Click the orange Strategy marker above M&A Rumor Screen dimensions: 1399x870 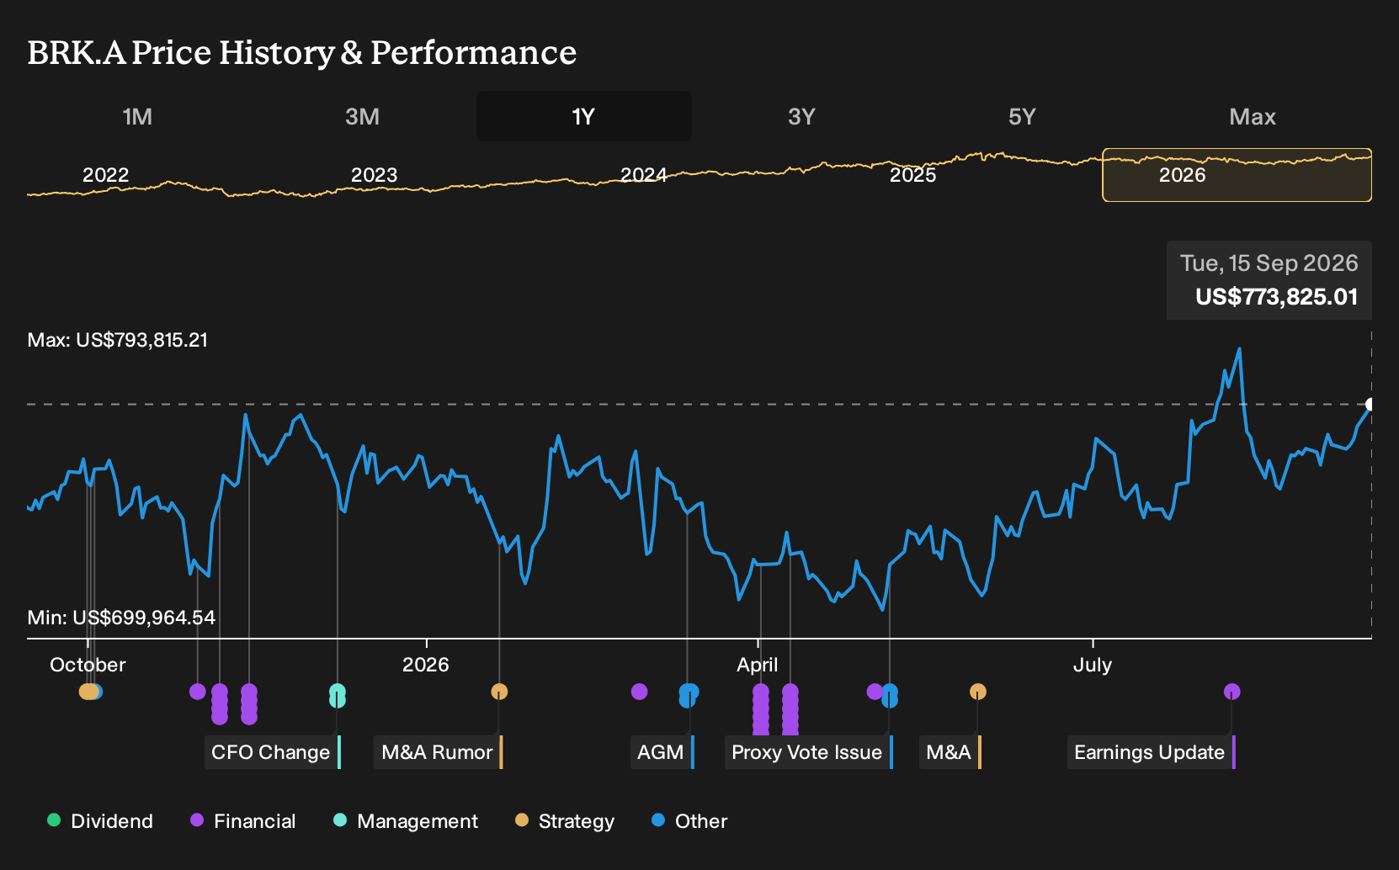click(x=499, y=692)
